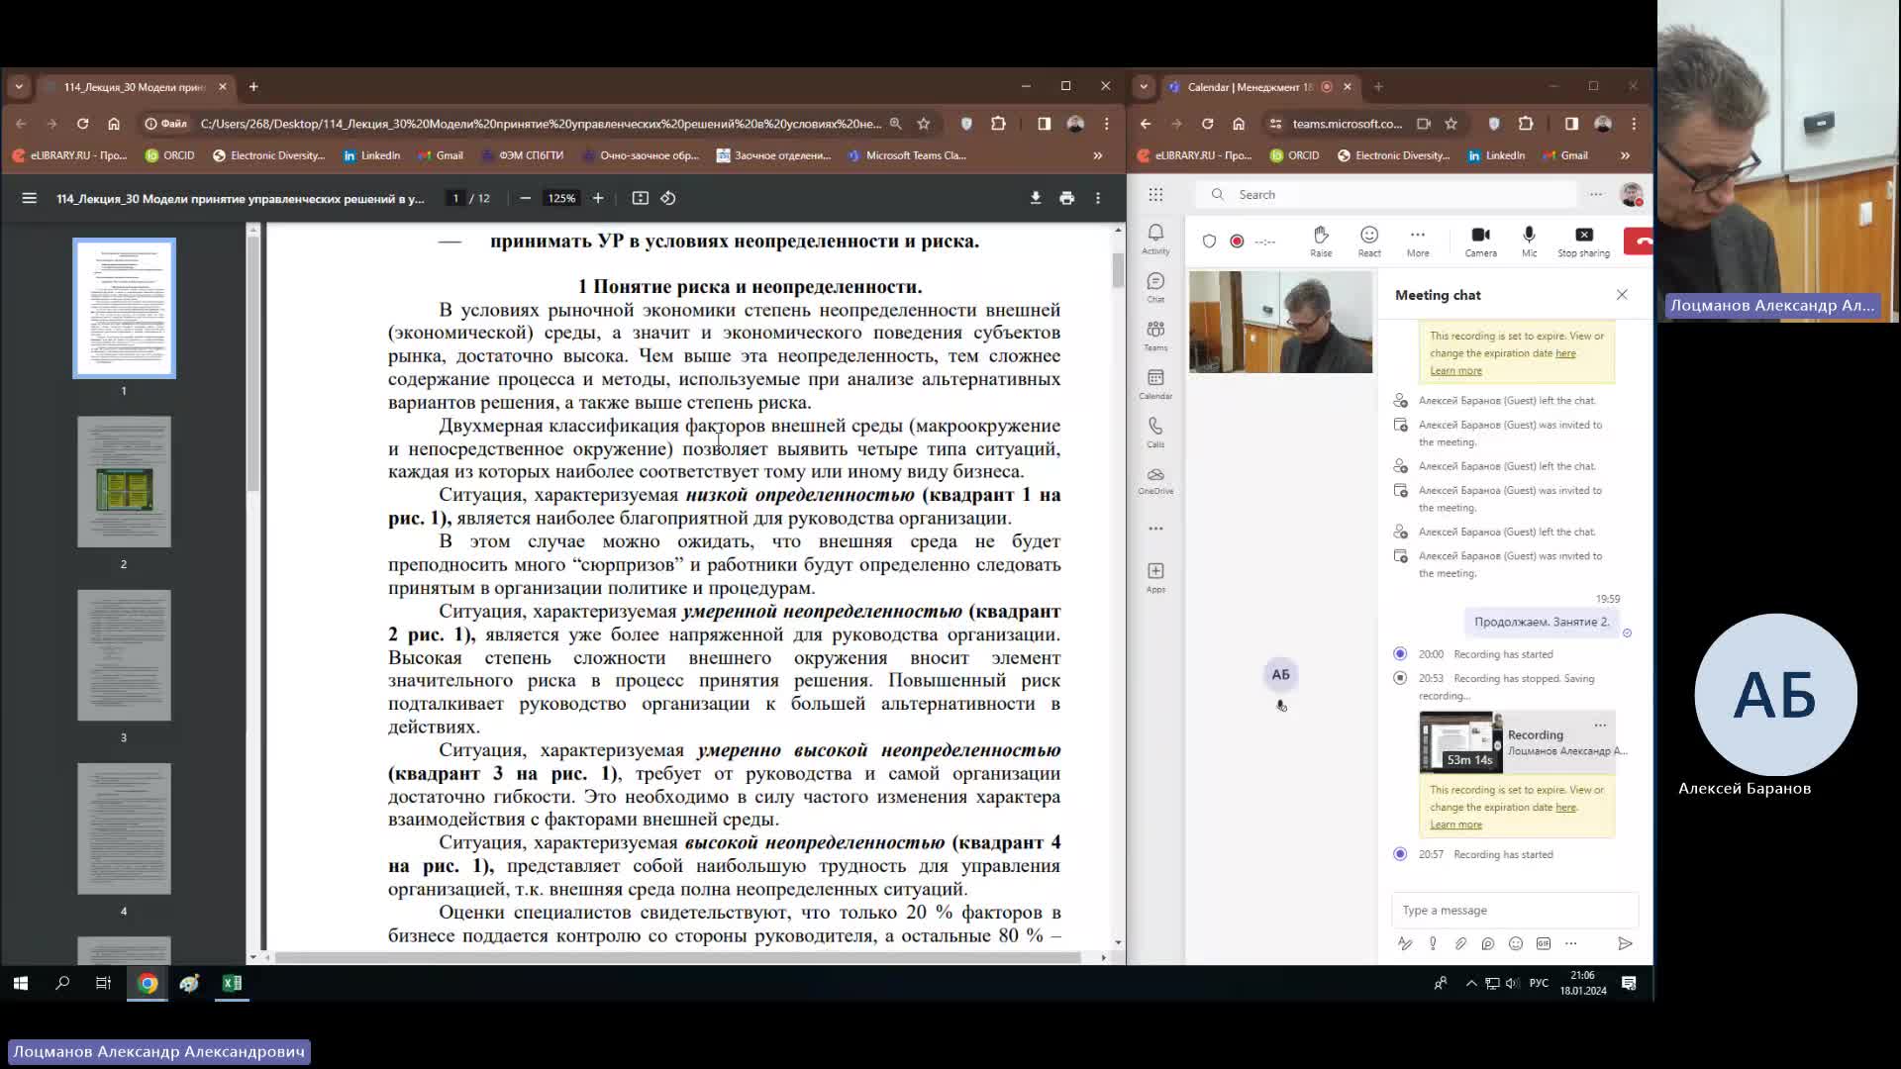The height and width of the screenshot is (1069, 1901).
Task: Open chat text formatting options
Action: click(1405, 943)
